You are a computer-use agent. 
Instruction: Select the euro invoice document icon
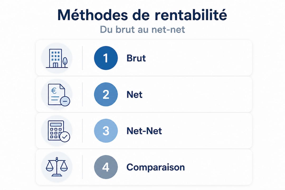pyautogui.click(x=59, y=94)
